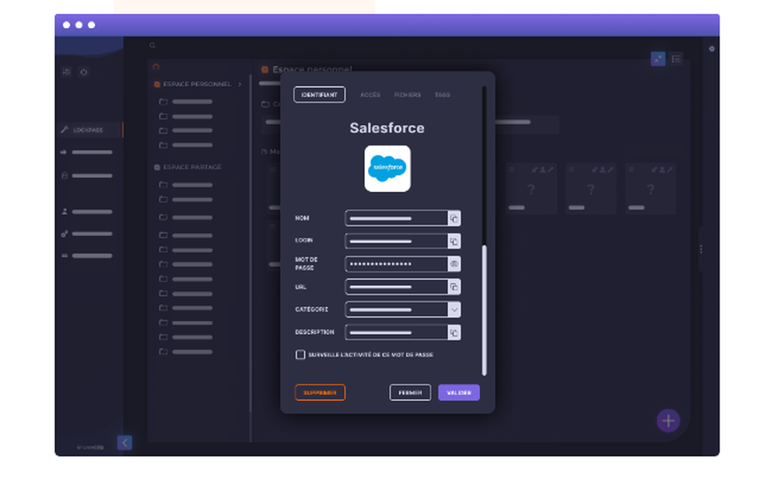Select LockPass in the left sidebar
Screen dimensions: 778x481
(x=89, y=130)
